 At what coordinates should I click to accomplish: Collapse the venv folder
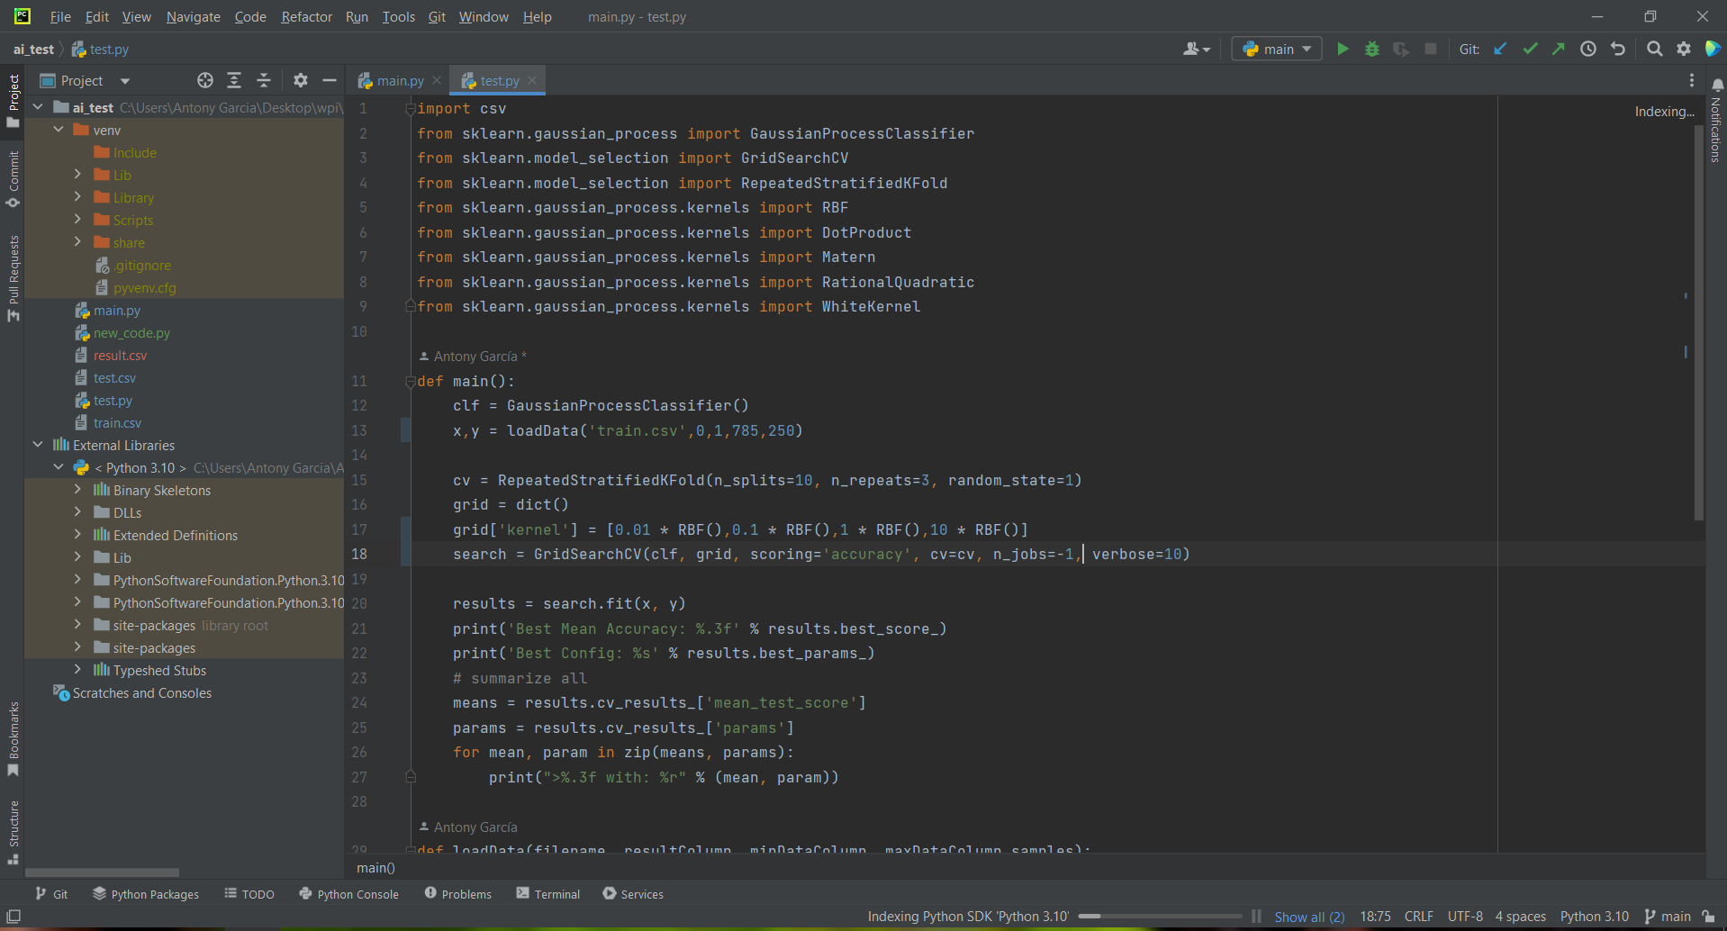pos(59,129)
